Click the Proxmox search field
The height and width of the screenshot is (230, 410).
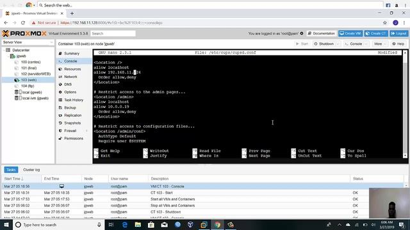point(113,33)
